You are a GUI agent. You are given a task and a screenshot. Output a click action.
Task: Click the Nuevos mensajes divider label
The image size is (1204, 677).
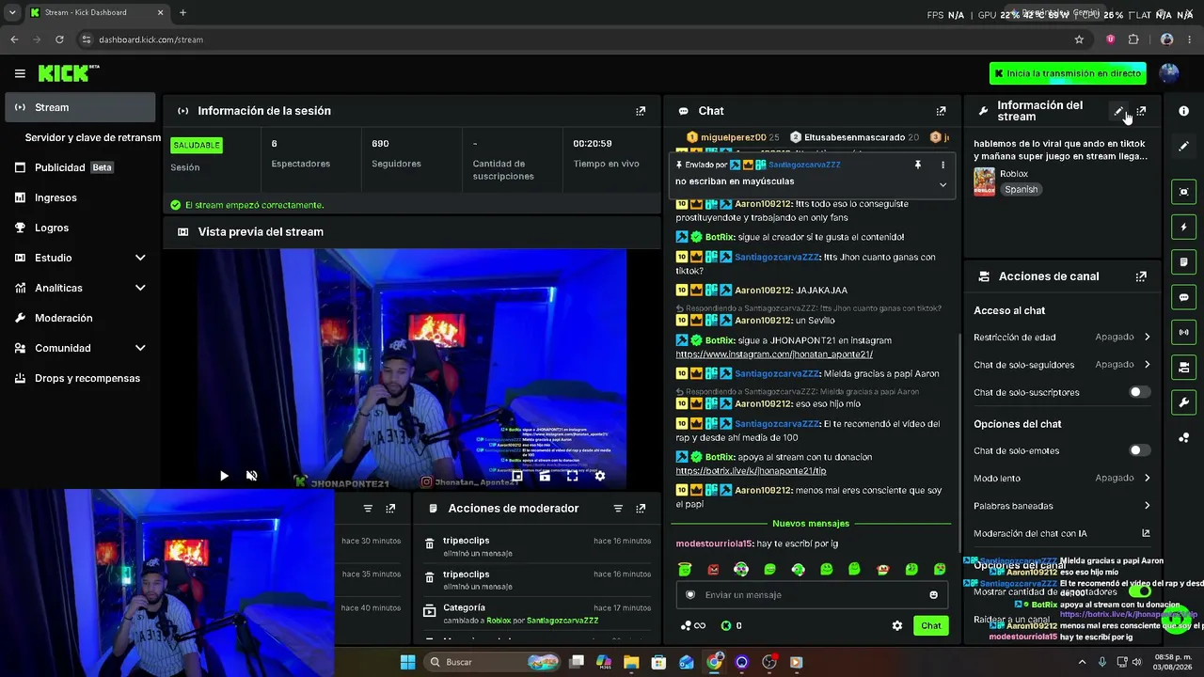[x=811, y=524]
